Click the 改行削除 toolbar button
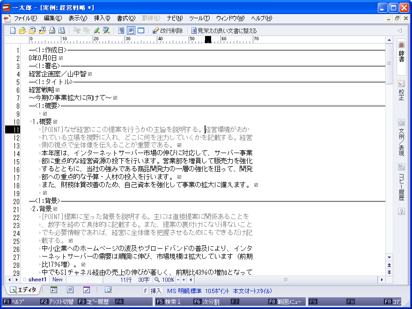 [169, 31]
